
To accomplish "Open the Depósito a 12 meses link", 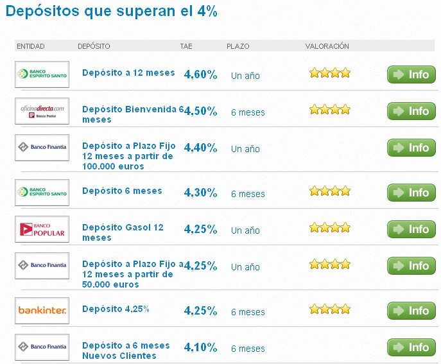I will click(128, 73).
